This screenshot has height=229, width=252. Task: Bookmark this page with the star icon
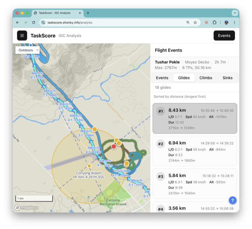pos(195,22)
